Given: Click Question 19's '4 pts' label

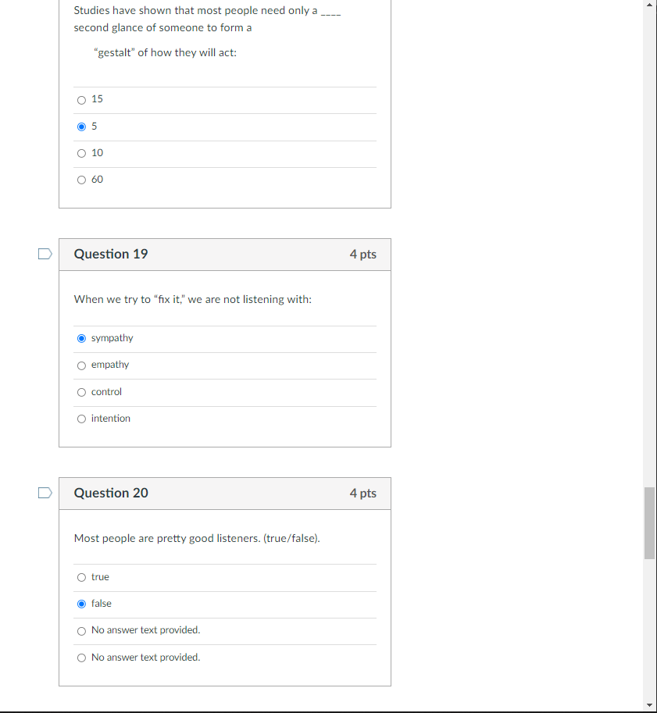Looking at the screenshot, I should tap(363, 255).
